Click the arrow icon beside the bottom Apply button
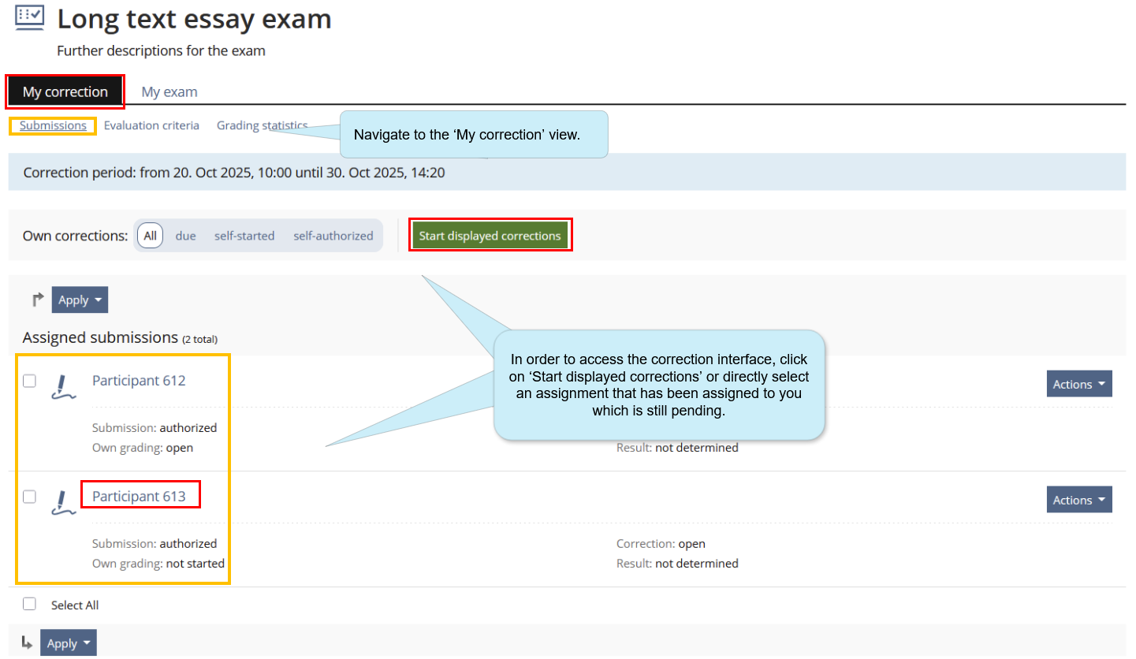Screen dimensions: 1136x659 pos(26,642)
